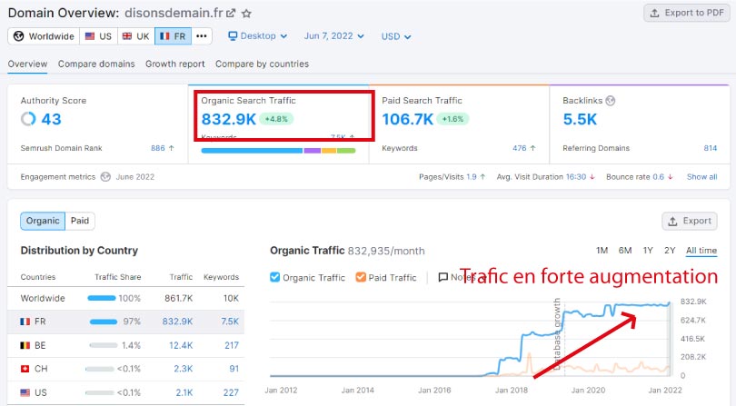The image size is (736, 406).
Task: Click Avg. Visit Duration 16:30 value
Action: point(576,177)
